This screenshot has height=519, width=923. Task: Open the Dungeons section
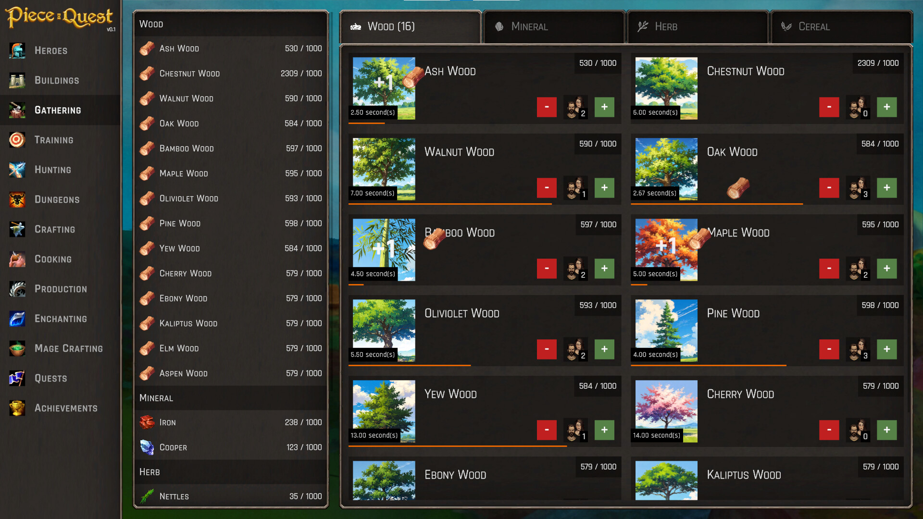coord(56,199)
